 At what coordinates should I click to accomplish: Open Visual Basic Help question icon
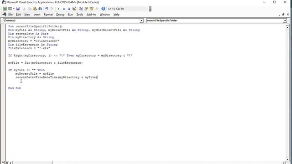pyautogui.click(x=104, y=9)
